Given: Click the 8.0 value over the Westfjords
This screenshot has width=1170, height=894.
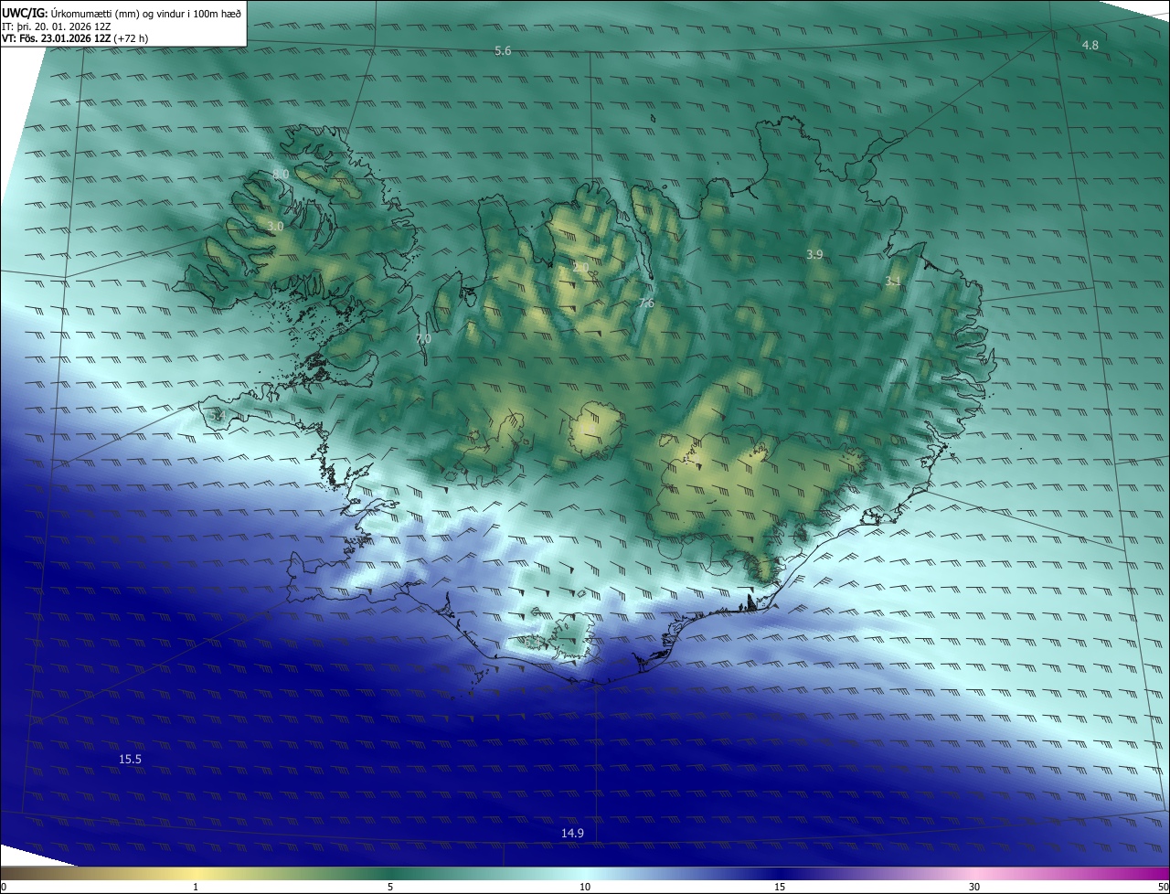Looking at the screenshot, I should point(281,174).
